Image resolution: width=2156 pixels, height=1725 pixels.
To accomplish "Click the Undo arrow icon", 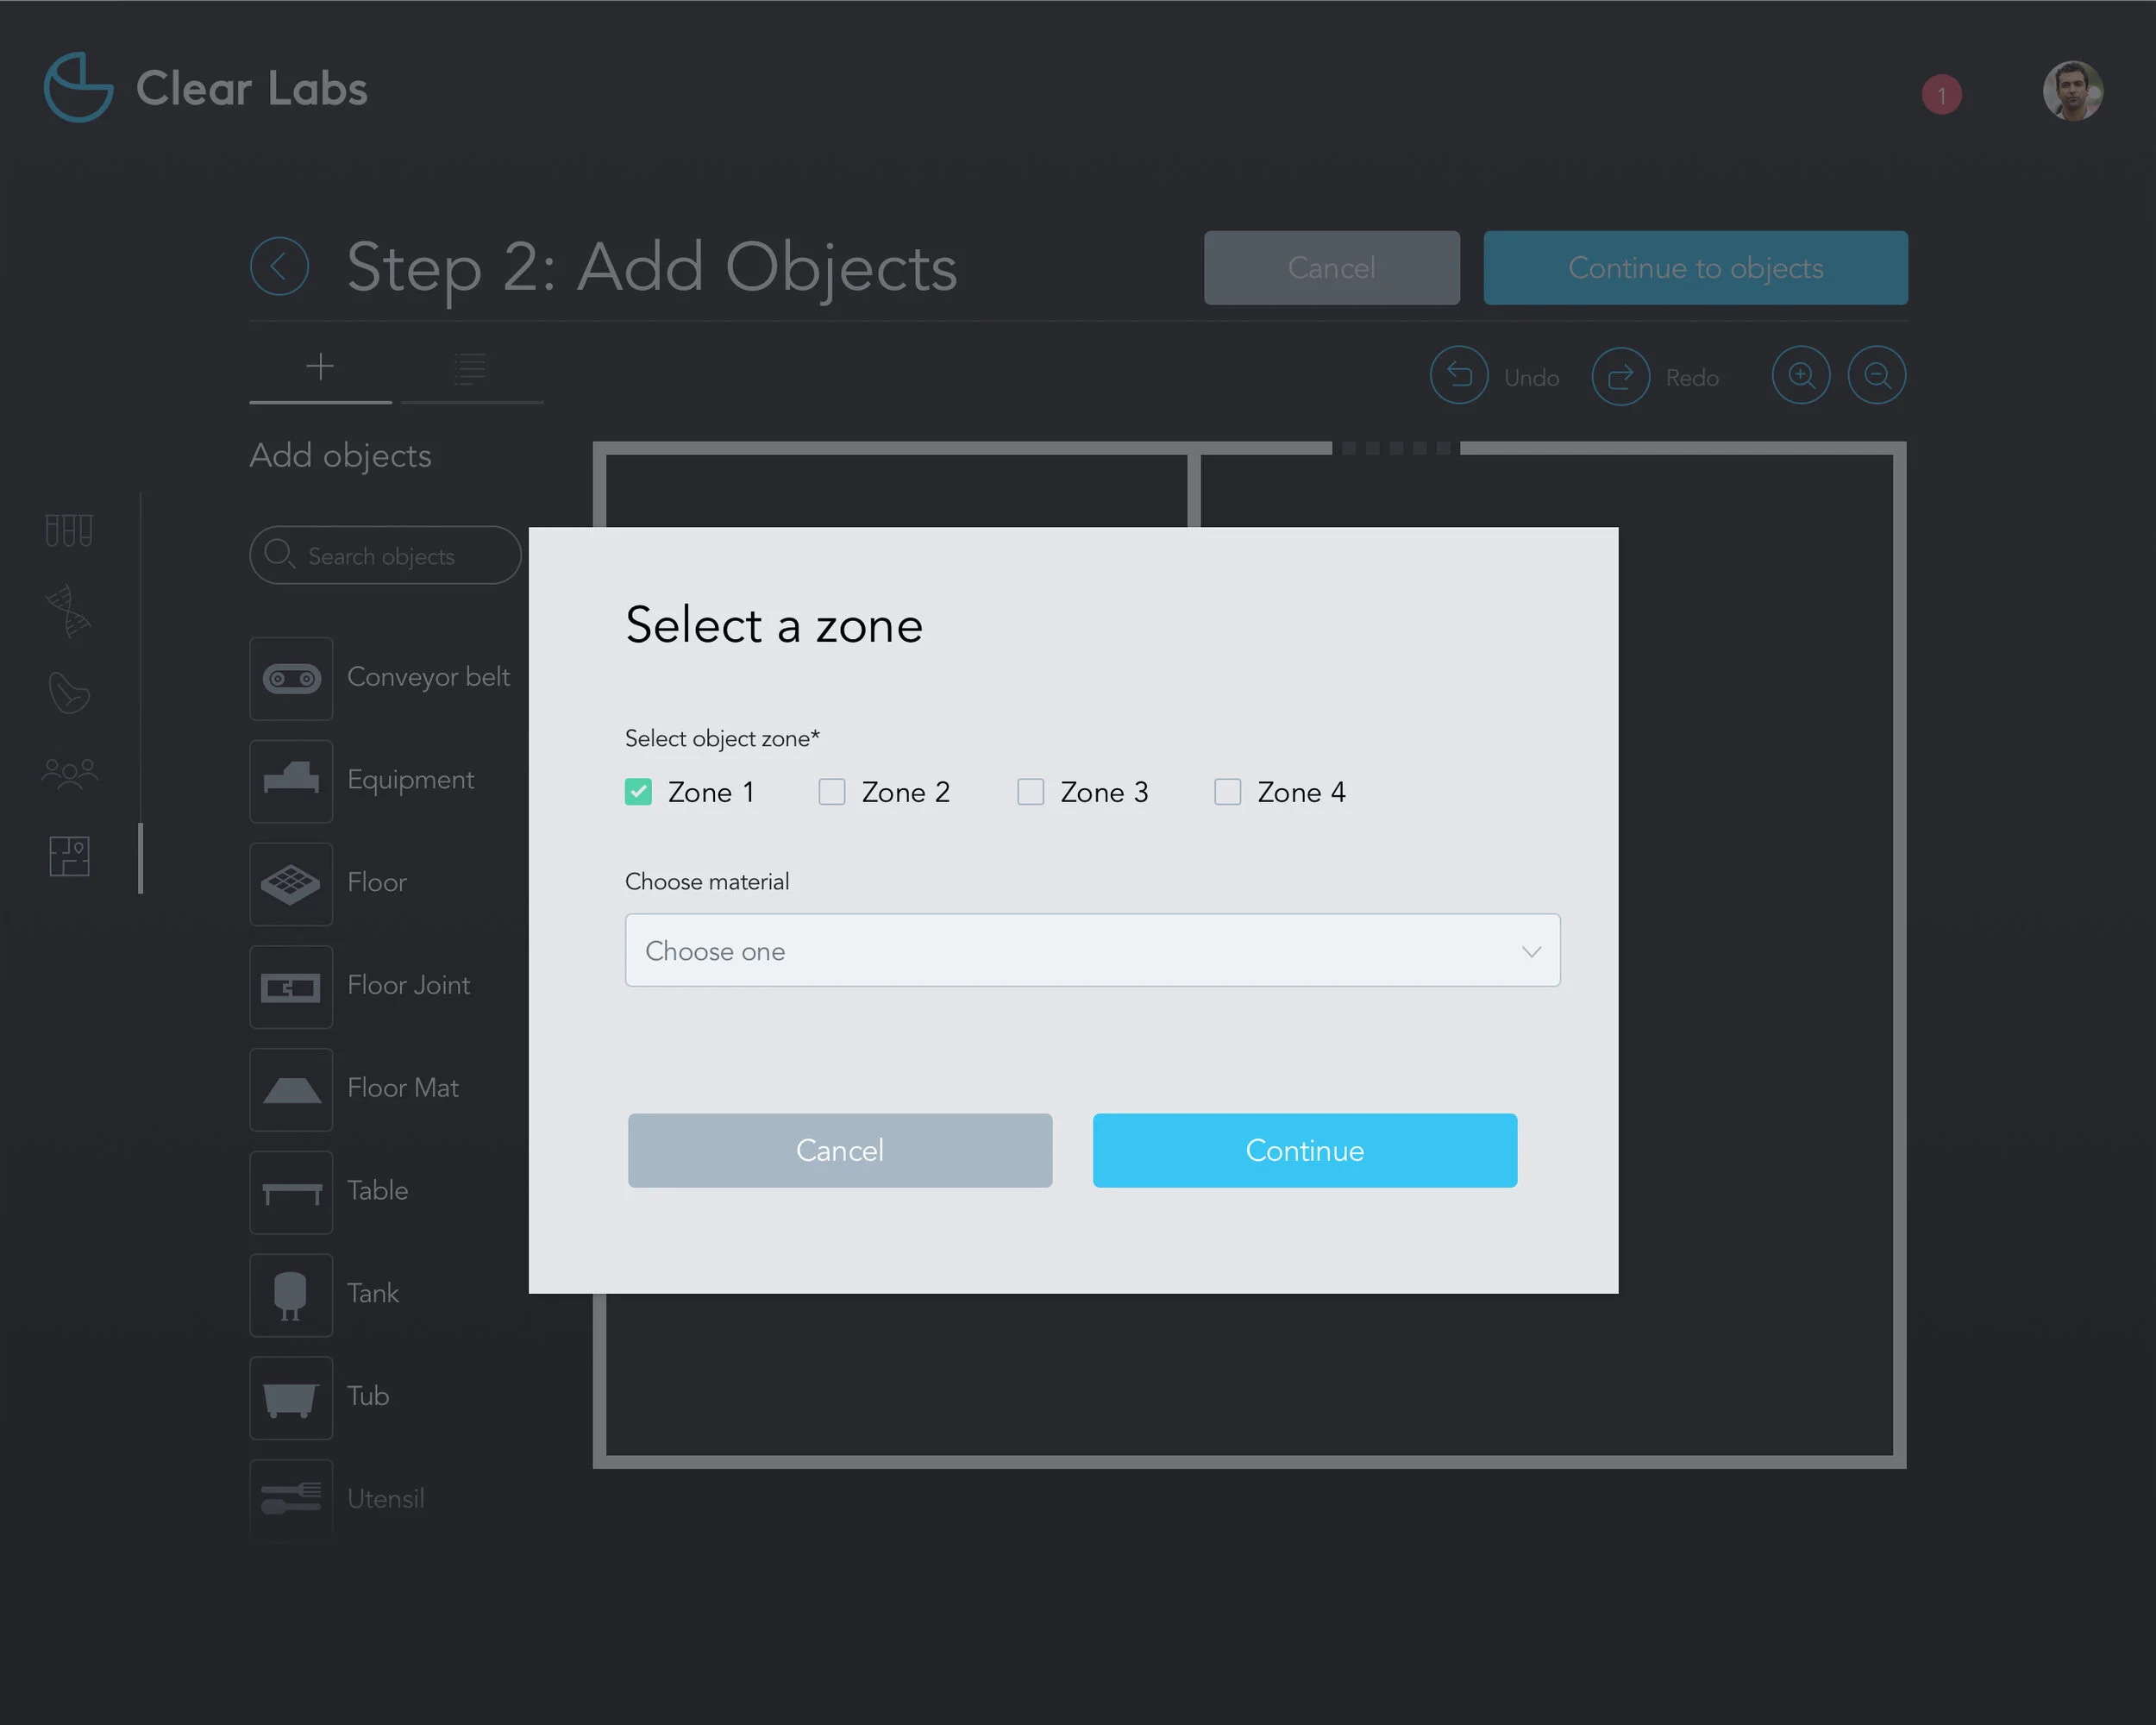I will (1458, 376).
